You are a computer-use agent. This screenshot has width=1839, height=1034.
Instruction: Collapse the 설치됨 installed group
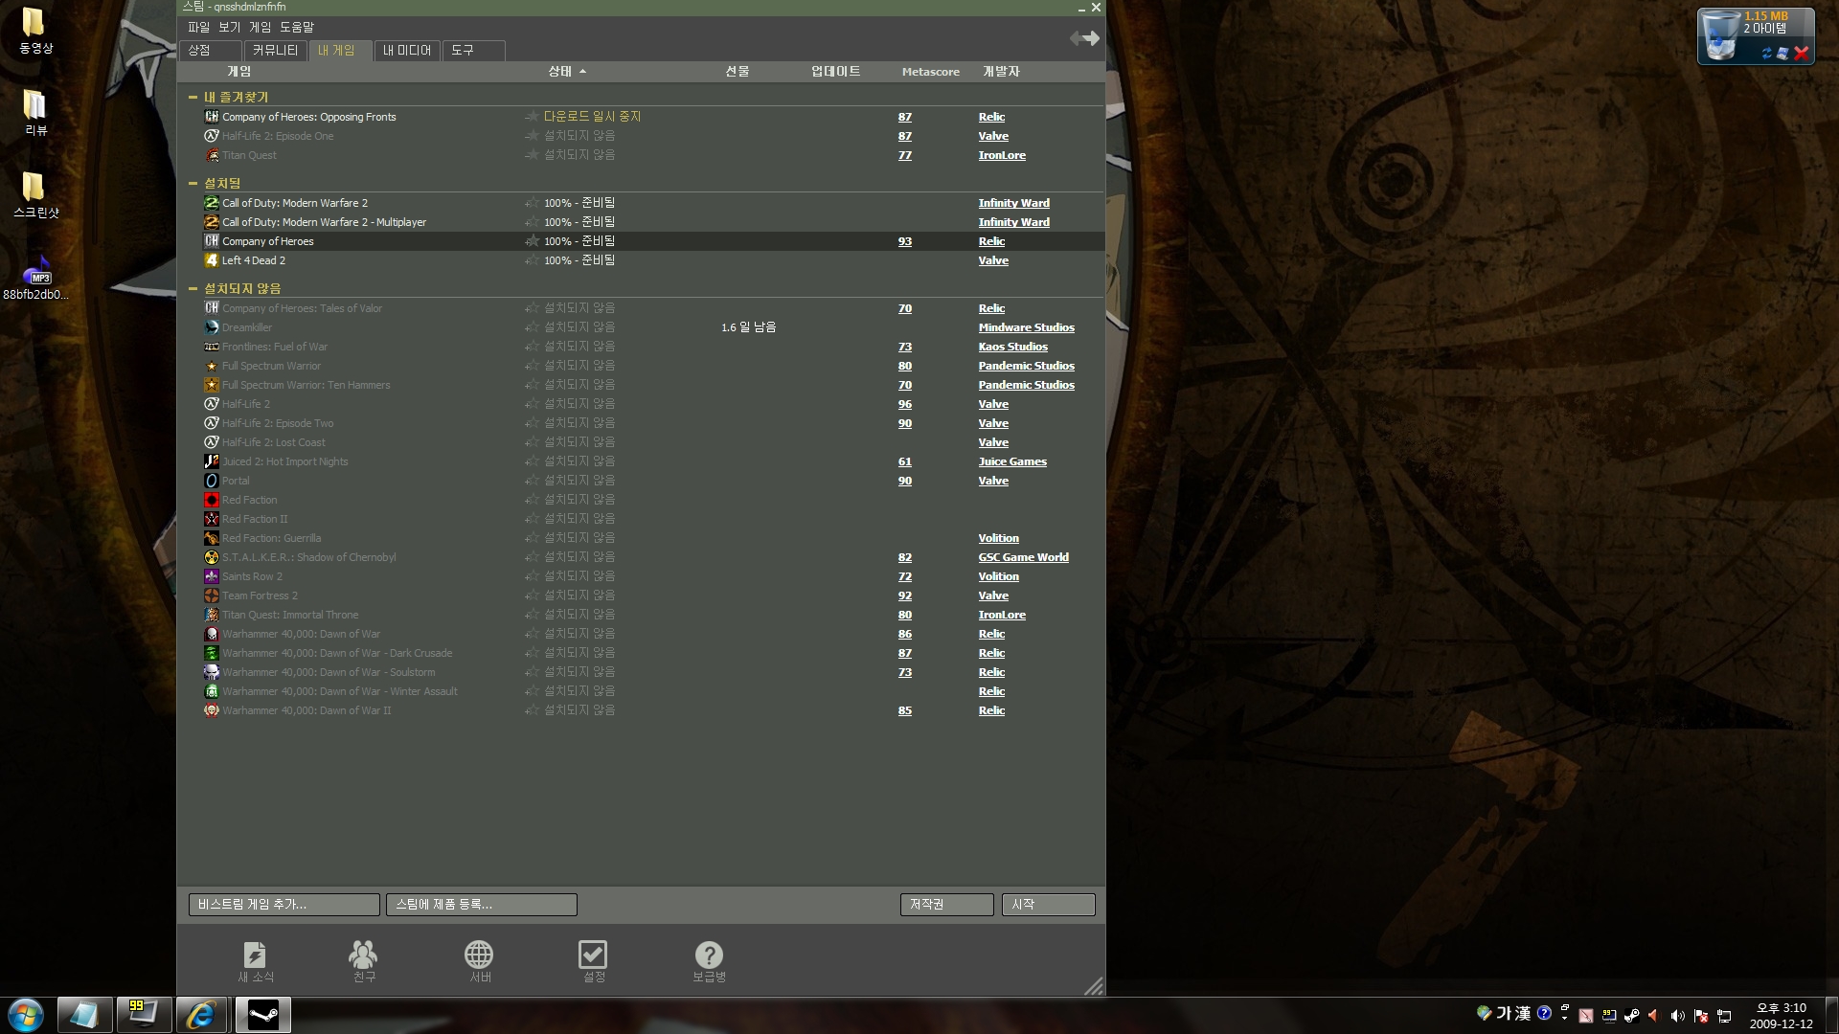(x=193, y=183)
